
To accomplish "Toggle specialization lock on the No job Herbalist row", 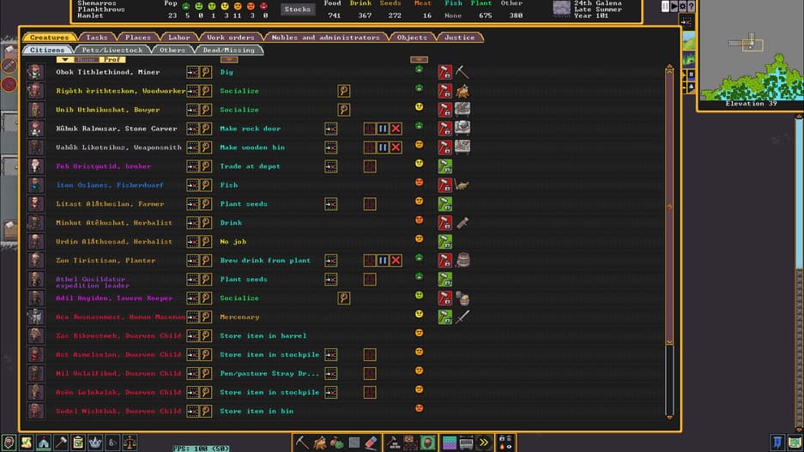I will pyautogui.click(x=444, y=241).
